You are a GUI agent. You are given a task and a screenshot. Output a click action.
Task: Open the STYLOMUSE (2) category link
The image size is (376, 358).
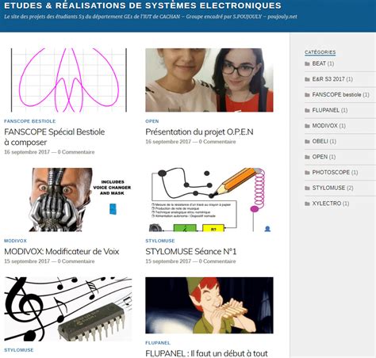[x=332, y=188]
